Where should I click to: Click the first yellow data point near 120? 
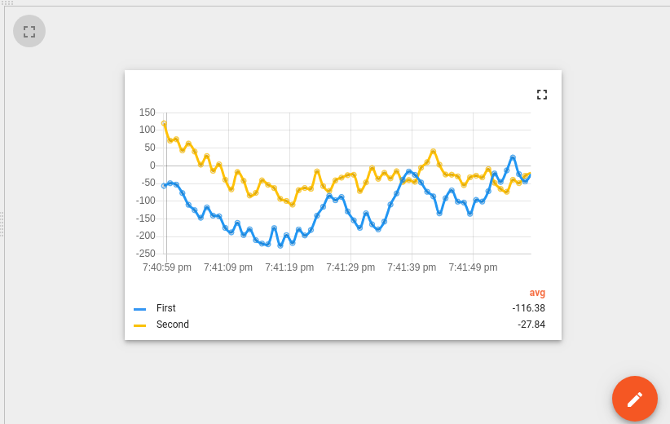pyautogui.click(x=164, y=123)
